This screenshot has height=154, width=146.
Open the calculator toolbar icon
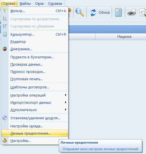118,12
